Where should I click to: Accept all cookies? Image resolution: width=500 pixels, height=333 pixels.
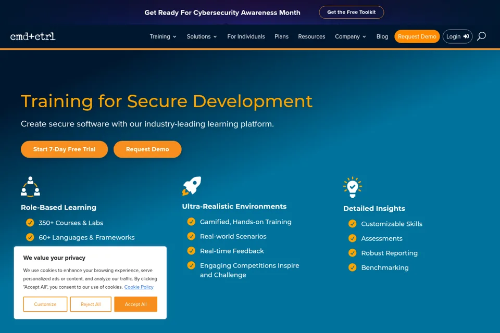point(135,304)
